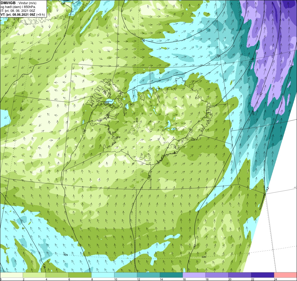Click the 14–16 m/s dark teal legend swatch
This screenshot has width=297, height=281.
coord(171,275)
